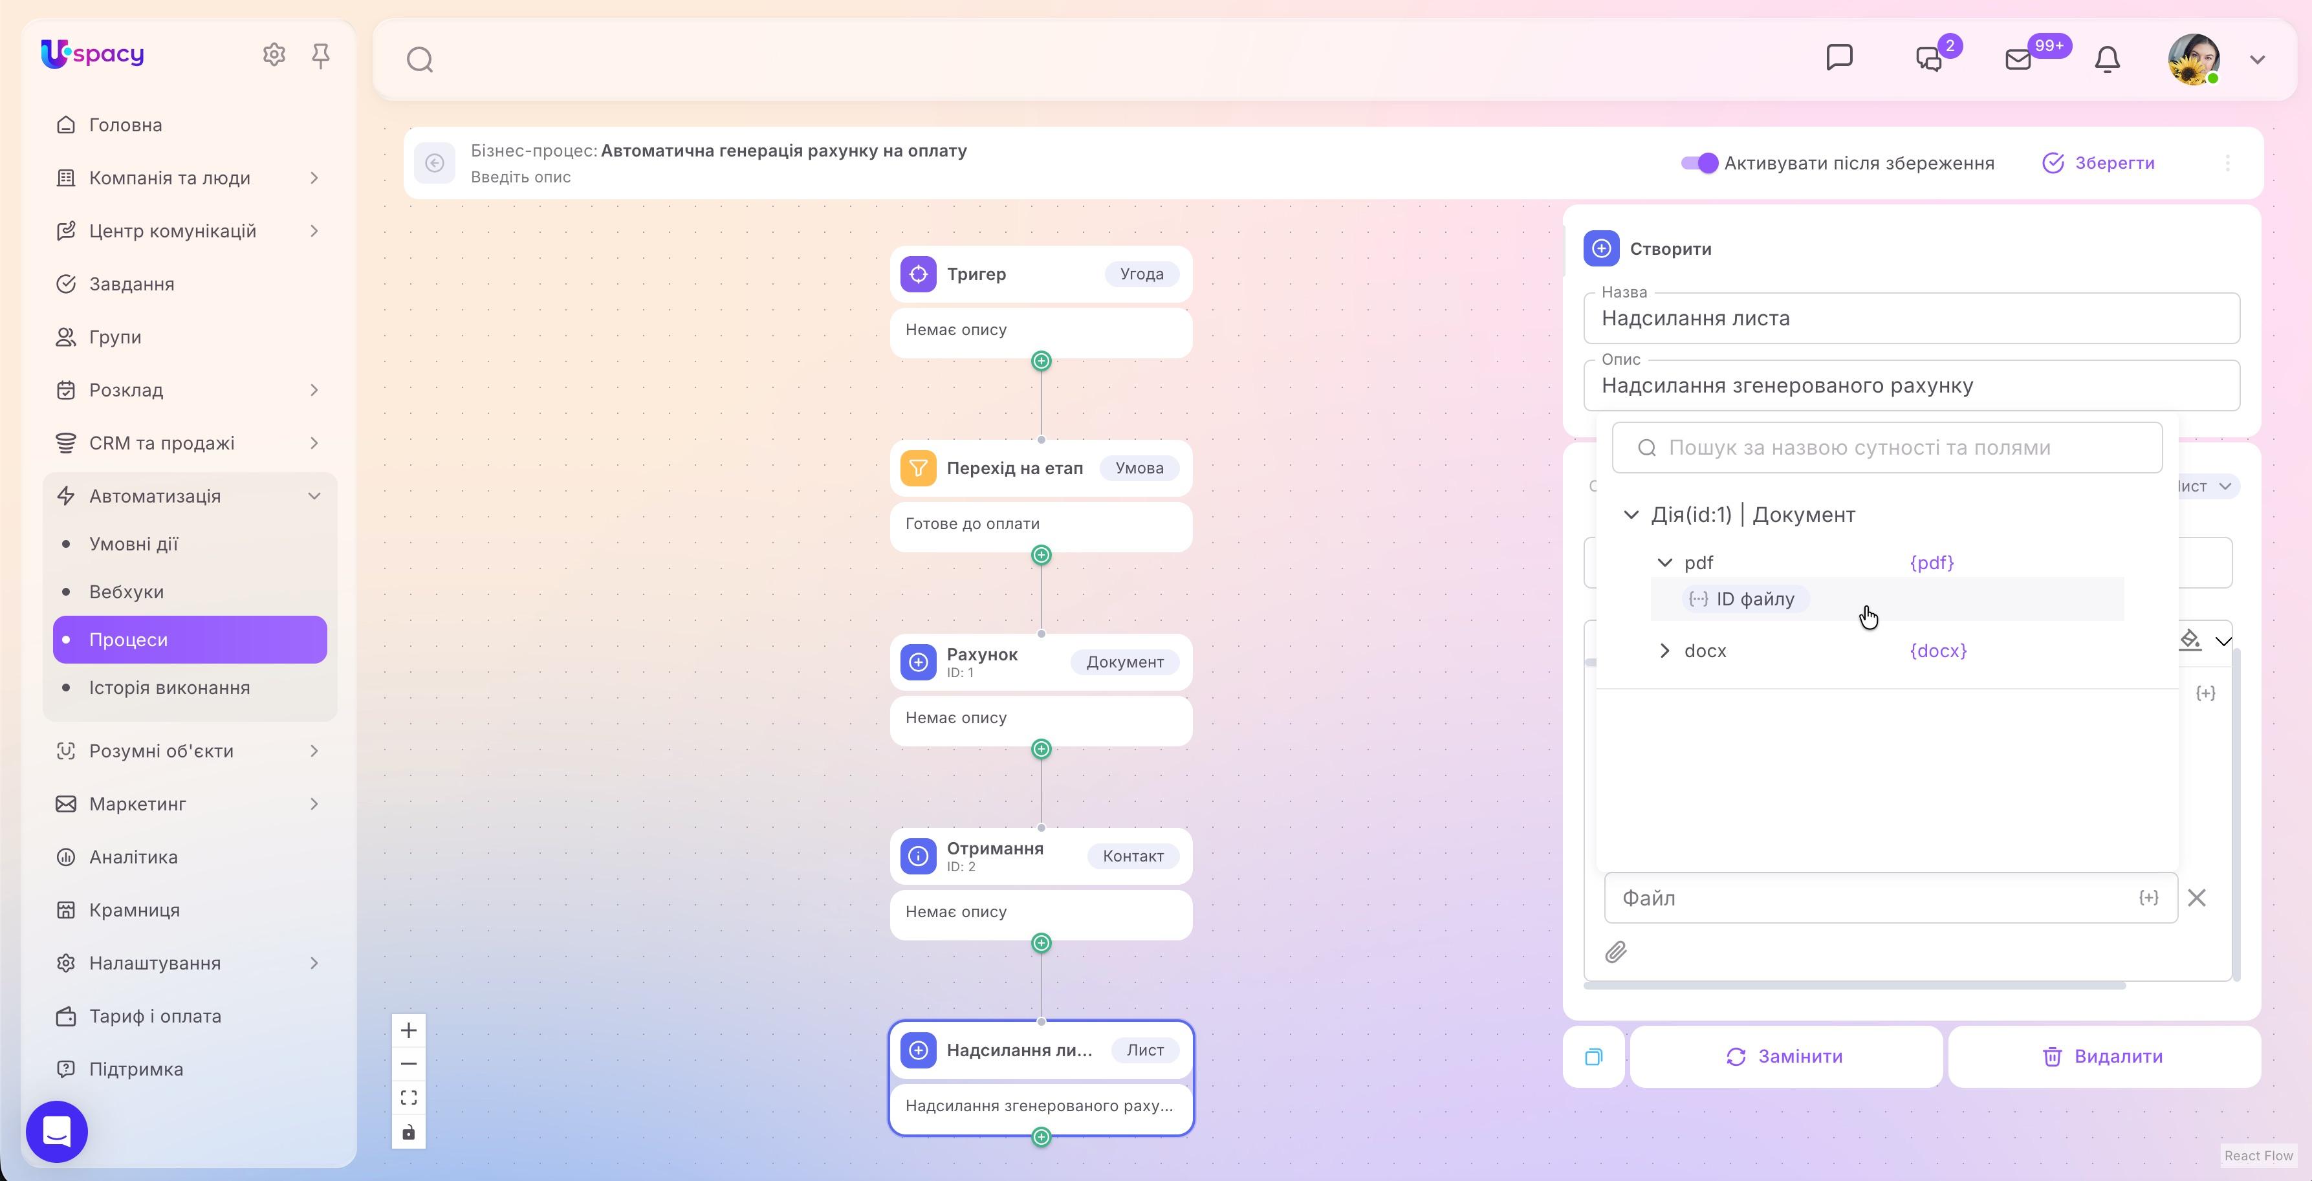
Task: Open search with the magnifier icon
Action: click(419, 60)
